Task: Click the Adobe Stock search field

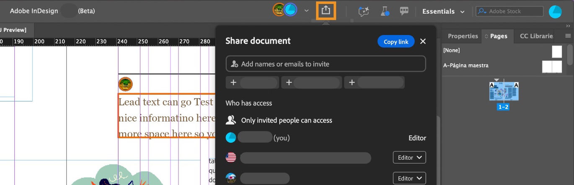Action: tap(509, 11)
